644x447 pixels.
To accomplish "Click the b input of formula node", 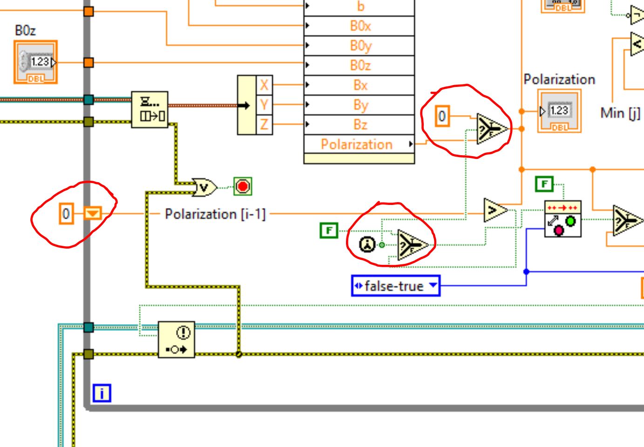I will click(x=359, y=7).
